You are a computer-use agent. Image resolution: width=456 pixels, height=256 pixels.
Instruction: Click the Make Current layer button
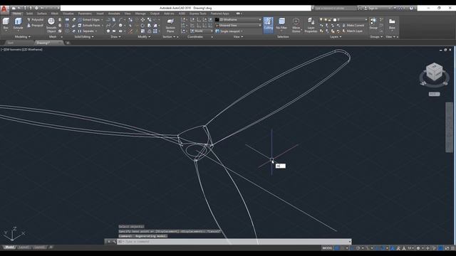pos(353,26)
